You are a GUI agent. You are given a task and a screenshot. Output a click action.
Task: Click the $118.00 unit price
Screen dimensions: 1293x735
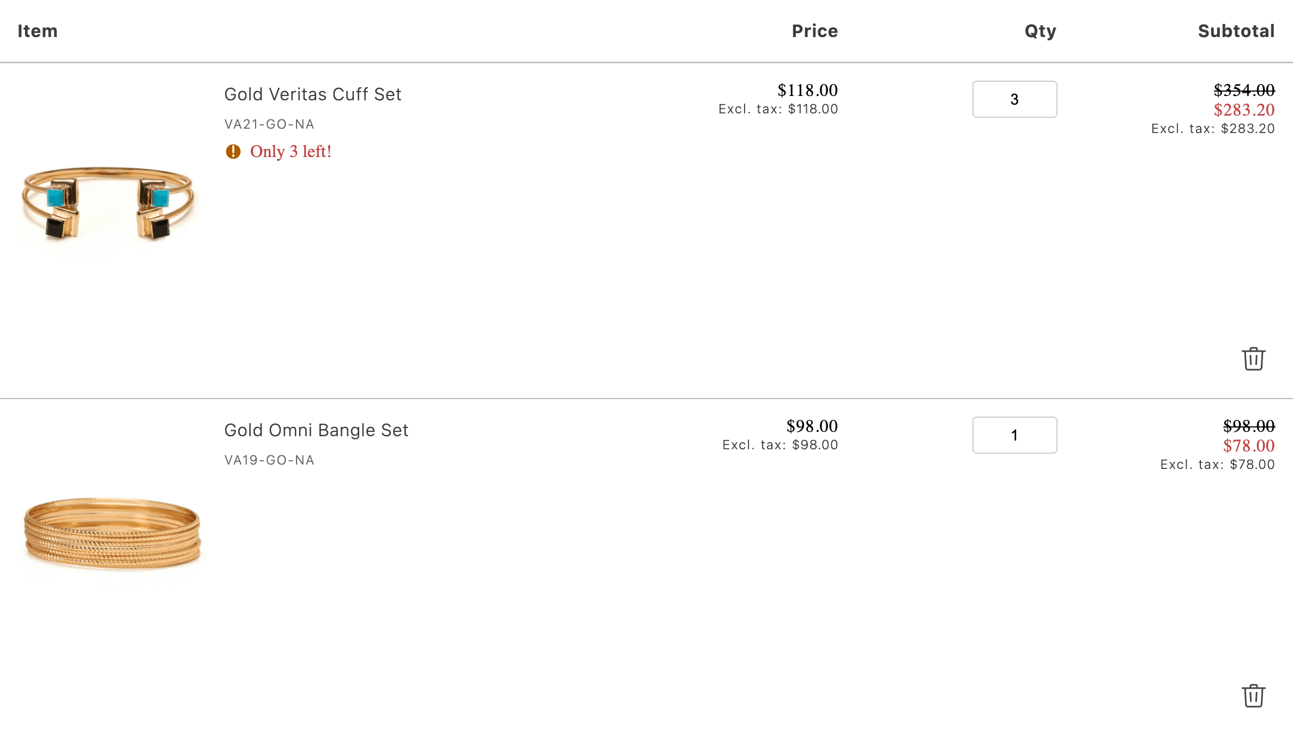click(807, 90)
